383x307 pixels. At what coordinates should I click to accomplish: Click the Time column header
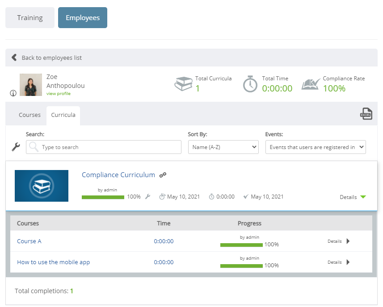(164, 224)
